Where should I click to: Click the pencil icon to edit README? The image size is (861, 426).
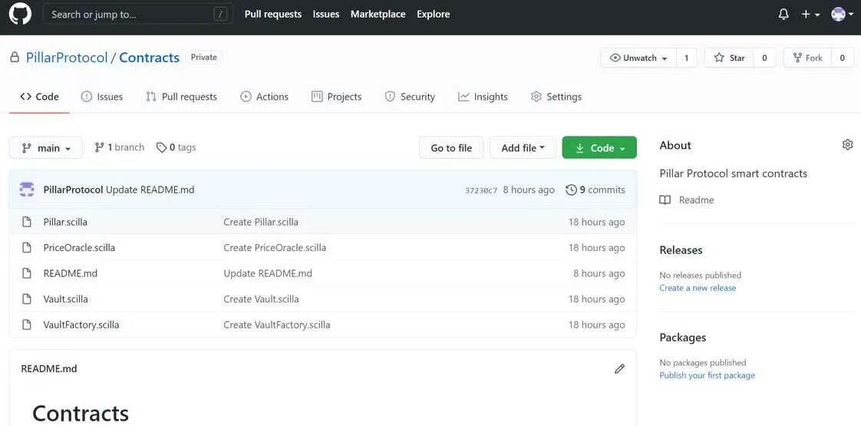[619, 368]
